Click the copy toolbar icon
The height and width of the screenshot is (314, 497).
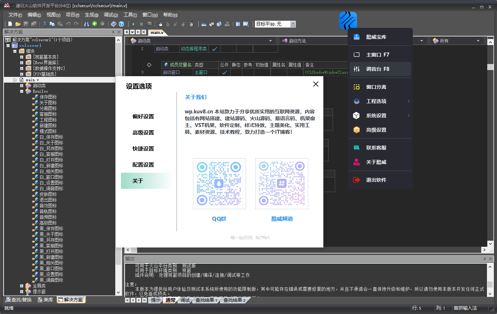coord(52,24)
